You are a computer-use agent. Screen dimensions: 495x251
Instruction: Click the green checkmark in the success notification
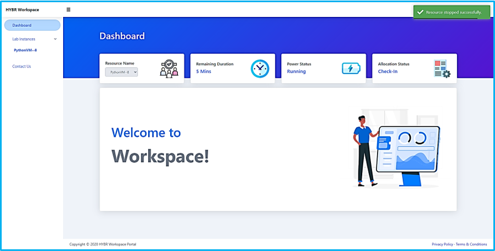tap(420, 12)
